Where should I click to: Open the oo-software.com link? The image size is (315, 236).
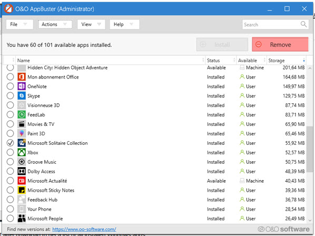click(x=84, y=229)
